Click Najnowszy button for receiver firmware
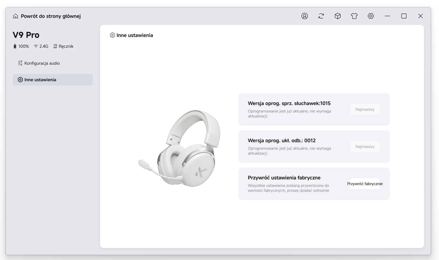 (365, 146)
